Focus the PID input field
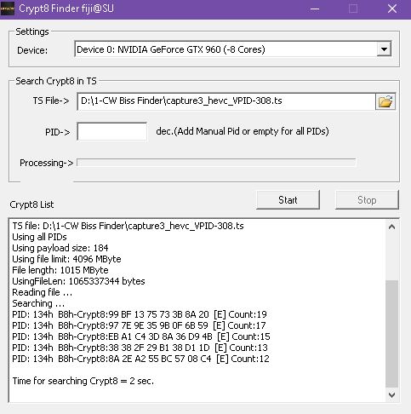The height and width of the screenshot is (414, 411). 112,131
